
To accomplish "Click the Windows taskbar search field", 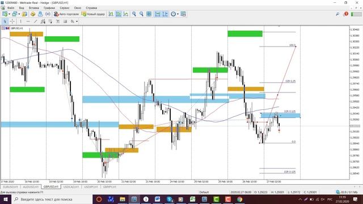I will [52, 199].
